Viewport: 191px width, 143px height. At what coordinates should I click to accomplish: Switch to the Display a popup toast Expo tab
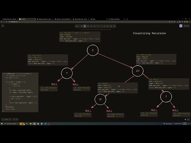tap(45, 19)
